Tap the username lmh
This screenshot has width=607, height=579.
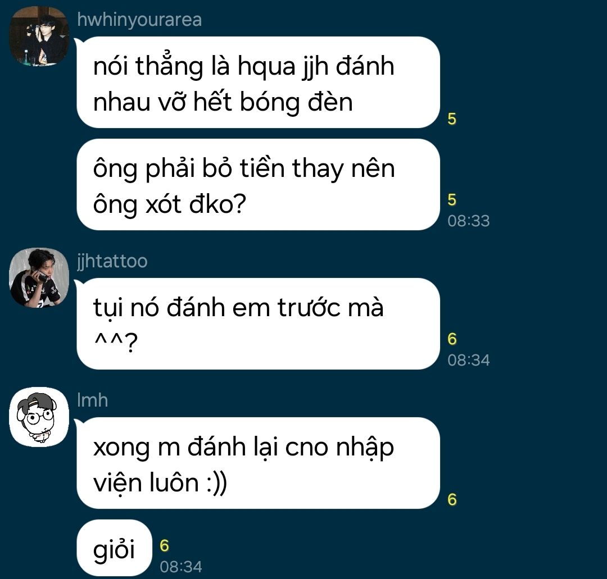pyautogui.click(x=93, y=400)
